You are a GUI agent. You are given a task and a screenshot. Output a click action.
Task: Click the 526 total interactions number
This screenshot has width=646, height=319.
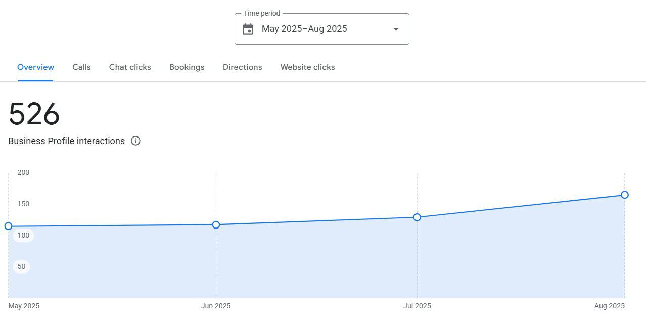coord(34,114)
